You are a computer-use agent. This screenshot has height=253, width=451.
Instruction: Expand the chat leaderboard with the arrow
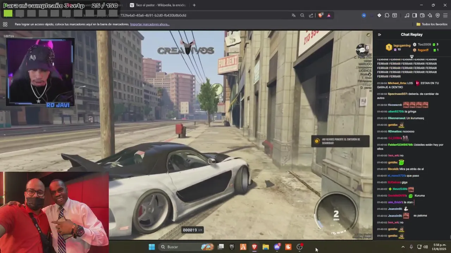(x=412, y=56)
